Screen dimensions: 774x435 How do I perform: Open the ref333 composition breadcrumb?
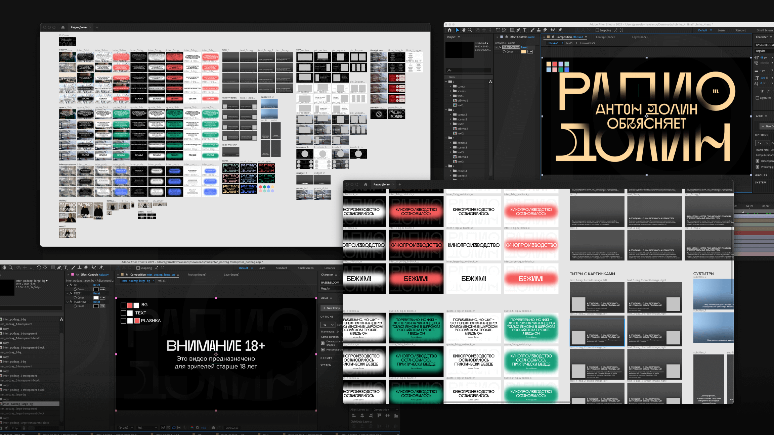[162, 281]
